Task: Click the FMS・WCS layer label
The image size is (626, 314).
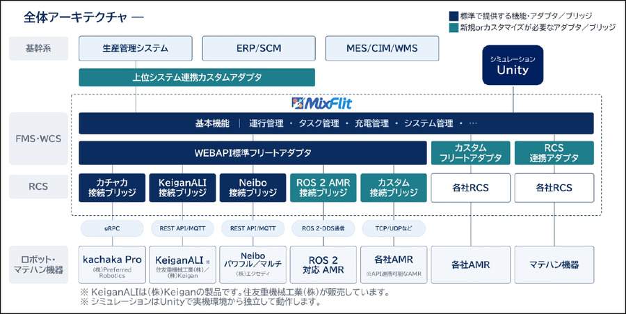Action: tap(38, 139)
